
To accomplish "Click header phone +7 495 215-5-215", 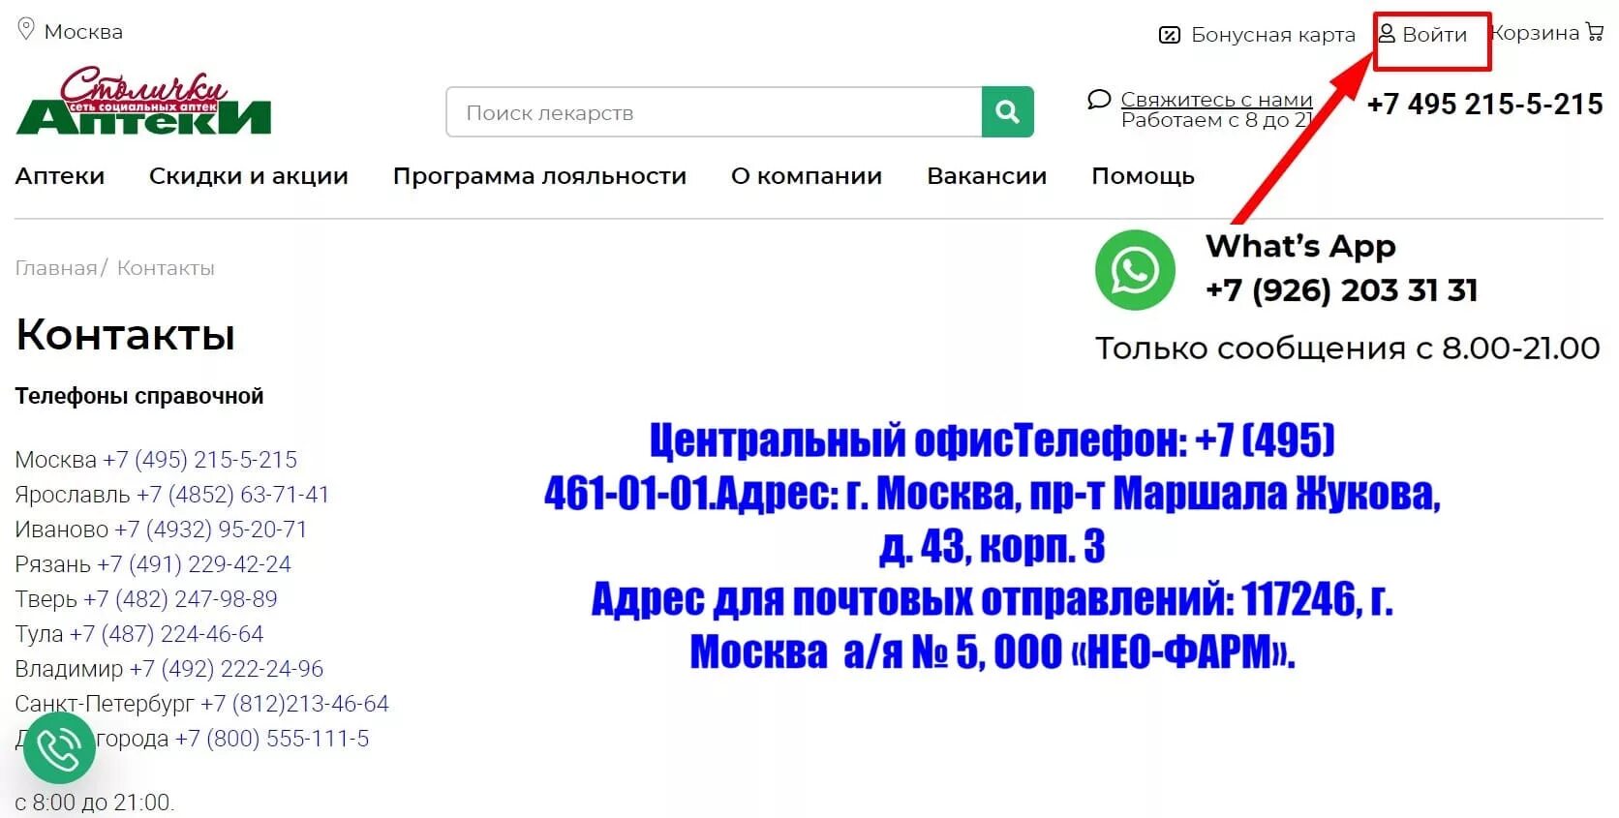I will (1484, 105).
